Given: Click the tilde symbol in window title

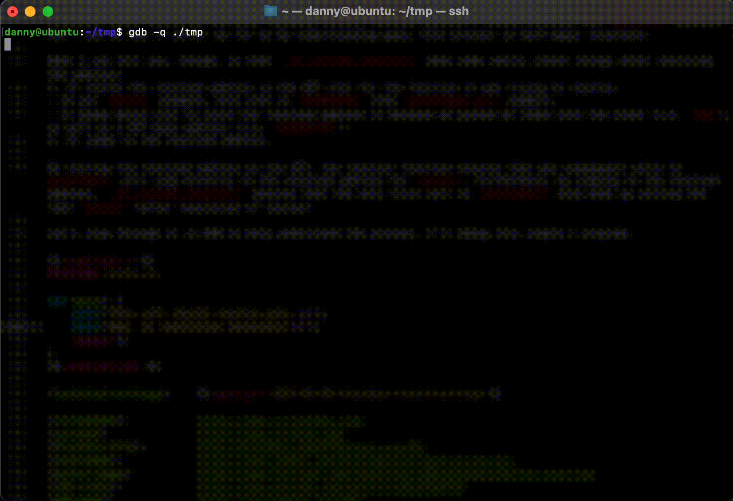Looking at the screenshot, I should coord(285,11).
